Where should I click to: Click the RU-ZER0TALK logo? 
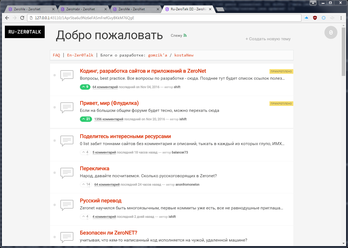[x=25, y=32]
